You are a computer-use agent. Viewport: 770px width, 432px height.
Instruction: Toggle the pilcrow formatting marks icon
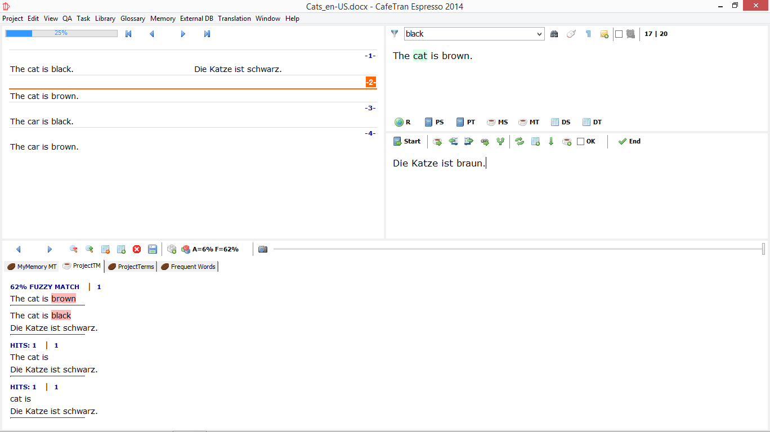[588, 34]
